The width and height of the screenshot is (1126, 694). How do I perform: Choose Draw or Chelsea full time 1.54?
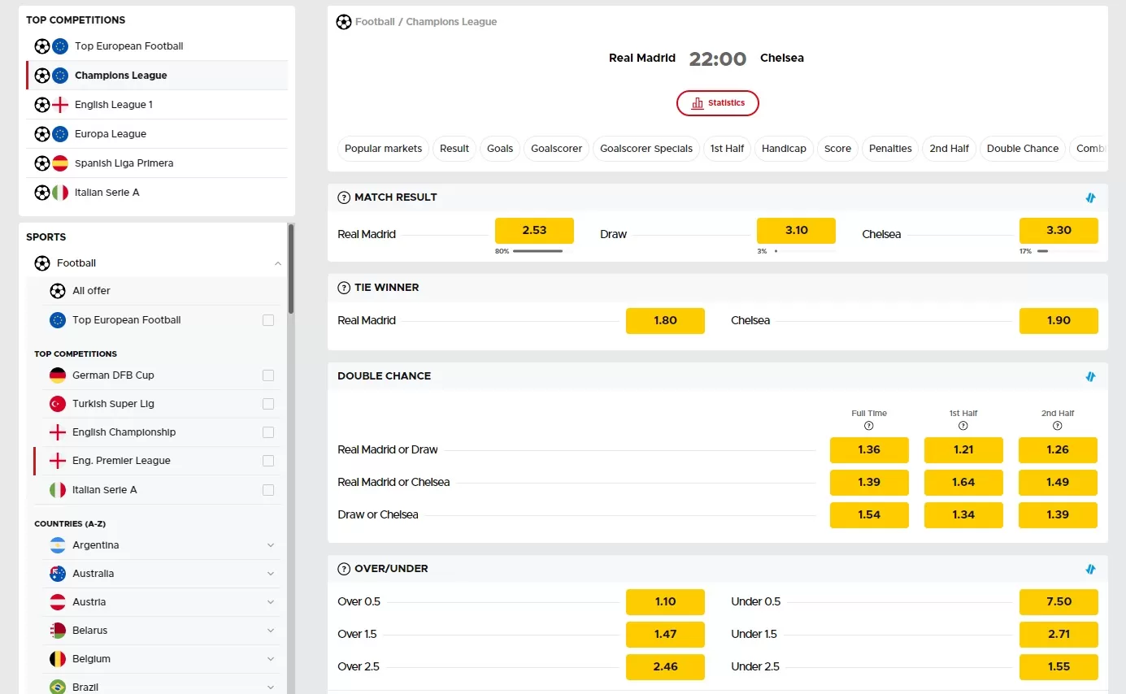869,515
